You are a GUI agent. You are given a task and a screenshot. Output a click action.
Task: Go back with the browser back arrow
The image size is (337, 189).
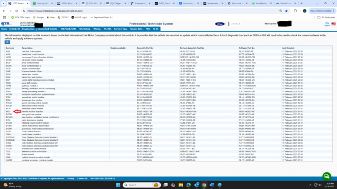[x=4, y=11]
